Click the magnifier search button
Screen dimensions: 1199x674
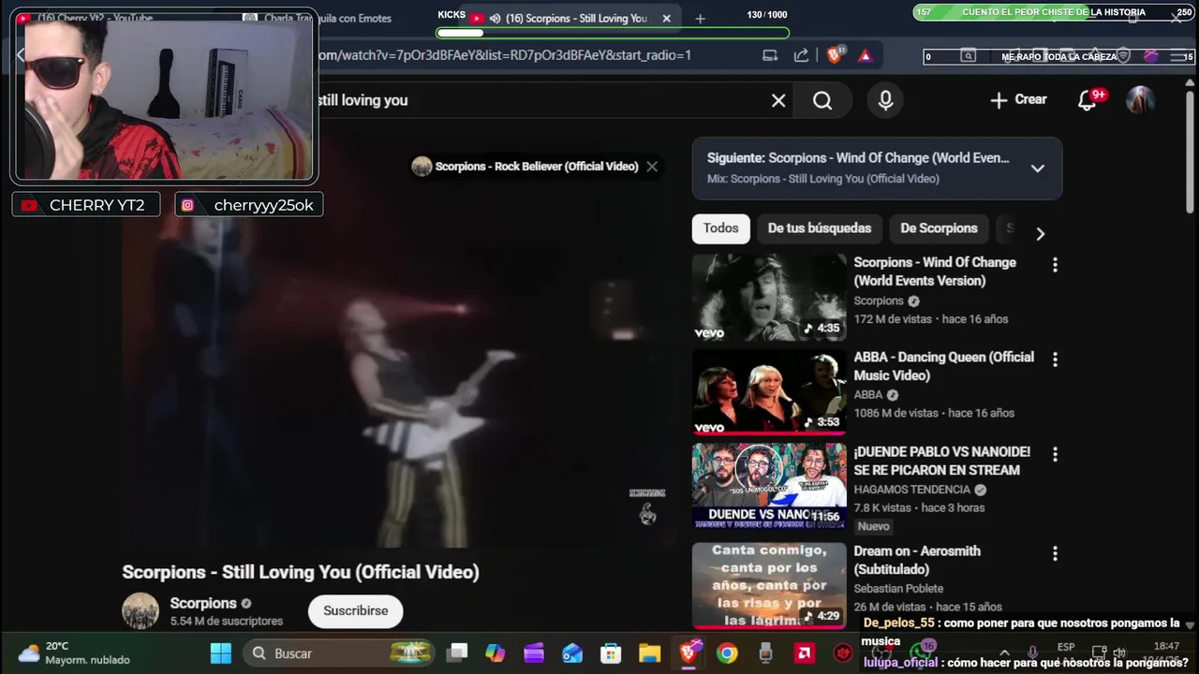pos(822,100)
